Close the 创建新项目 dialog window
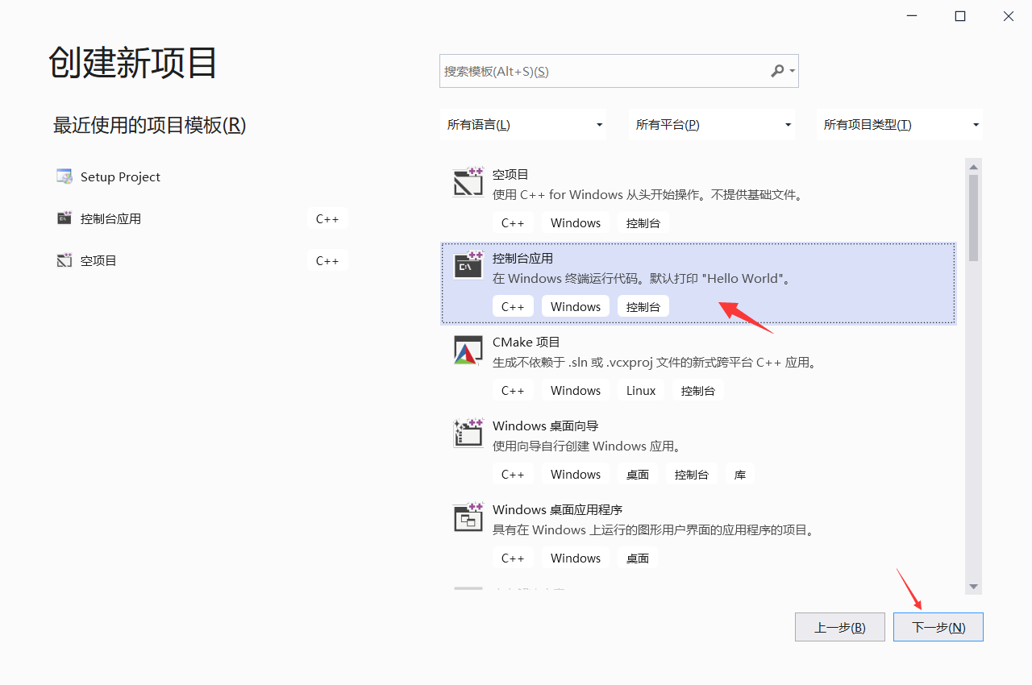The width and height of the screenshot is (1032, 685). [x=1009, y=16]
